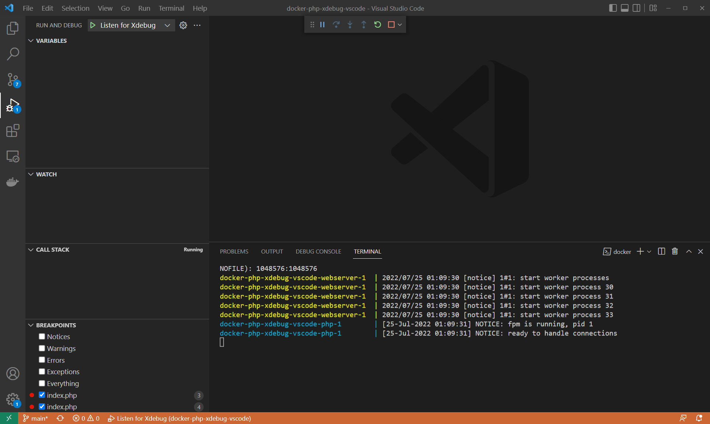
Task: Open the Extensions view
Action: 13,131
